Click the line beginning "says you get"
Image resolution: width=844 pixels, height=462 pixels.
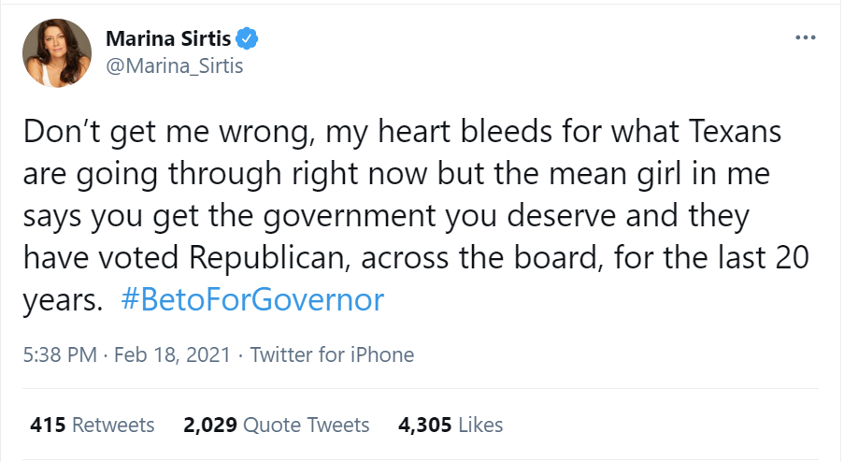pos(383,216)
